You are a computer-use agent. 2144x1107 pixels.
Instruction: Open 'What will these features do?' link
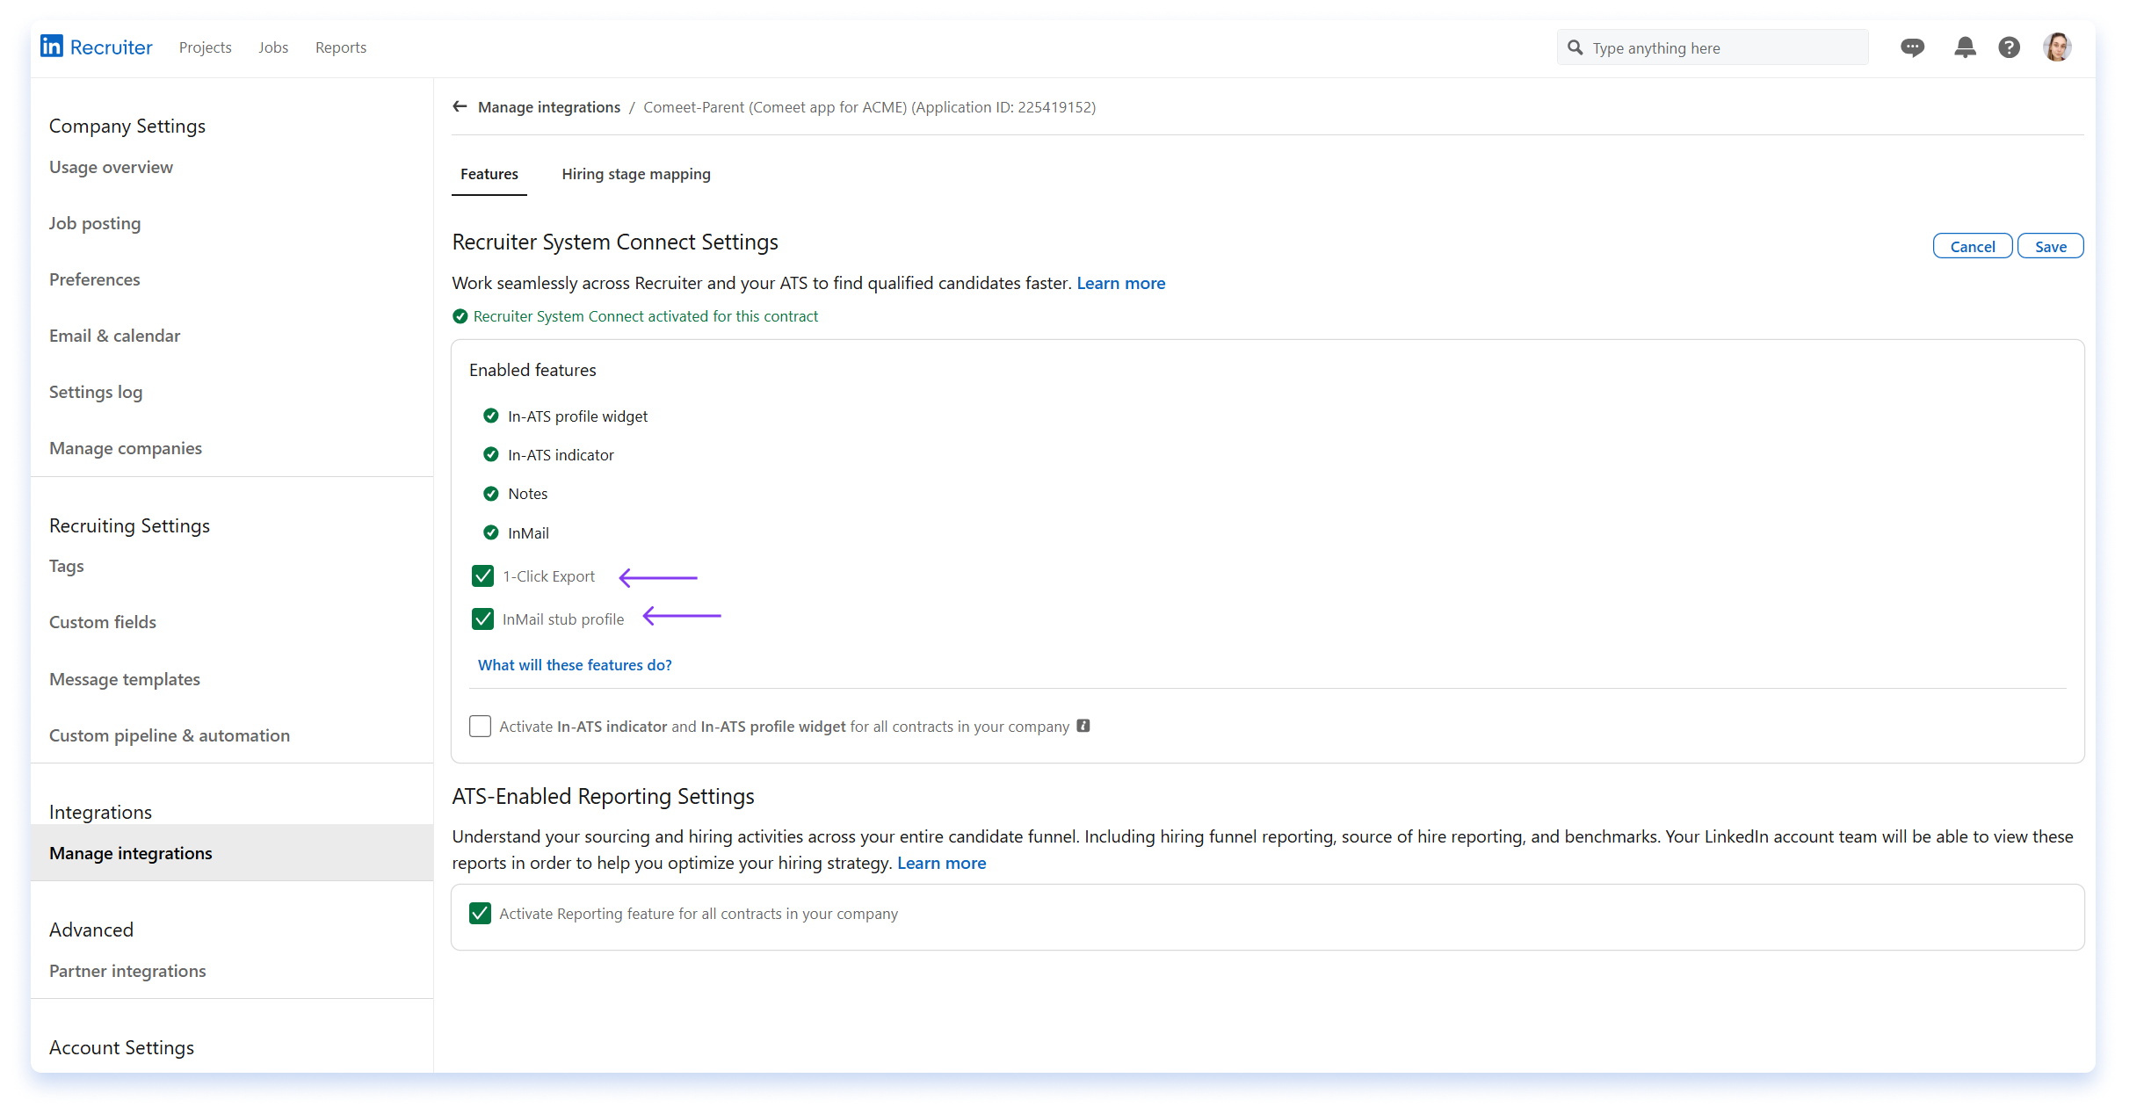tap(575, 665)
